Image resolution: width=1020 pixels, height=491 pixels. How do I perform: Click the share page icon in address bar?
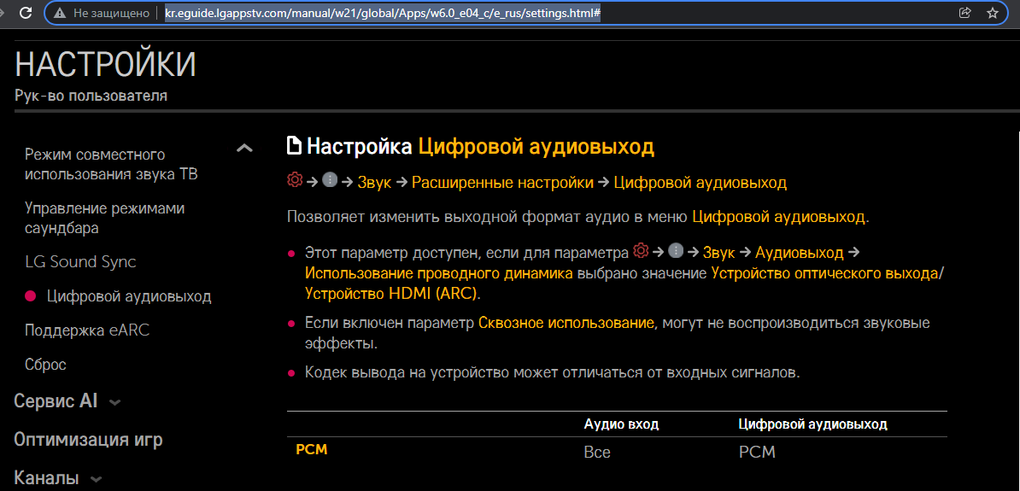[x=965, y=13]
